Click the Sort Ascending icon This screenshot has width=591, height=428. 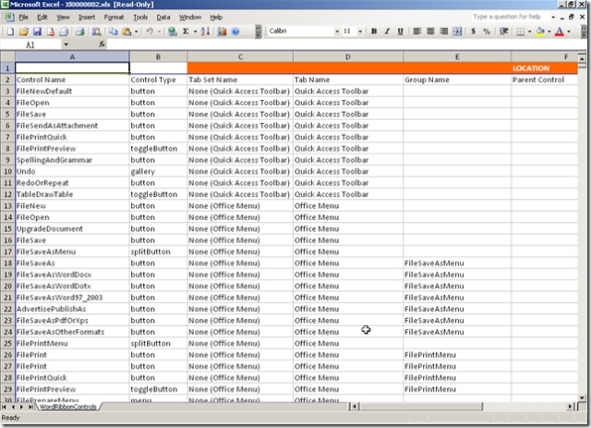[x=204, y=31]
